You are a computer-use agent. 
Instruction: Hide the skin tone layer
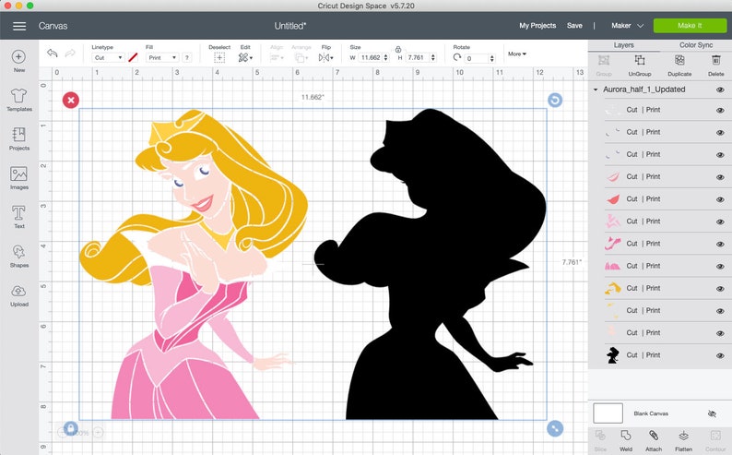click(x=720, y=333)
